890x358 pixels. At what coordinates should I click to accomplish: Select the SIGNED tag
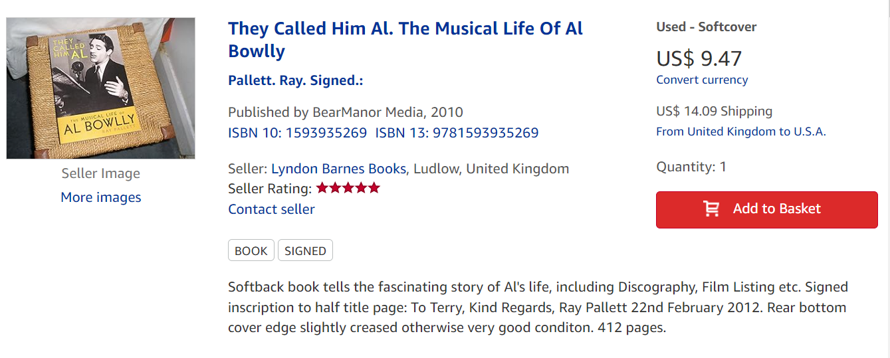(305, 250)
